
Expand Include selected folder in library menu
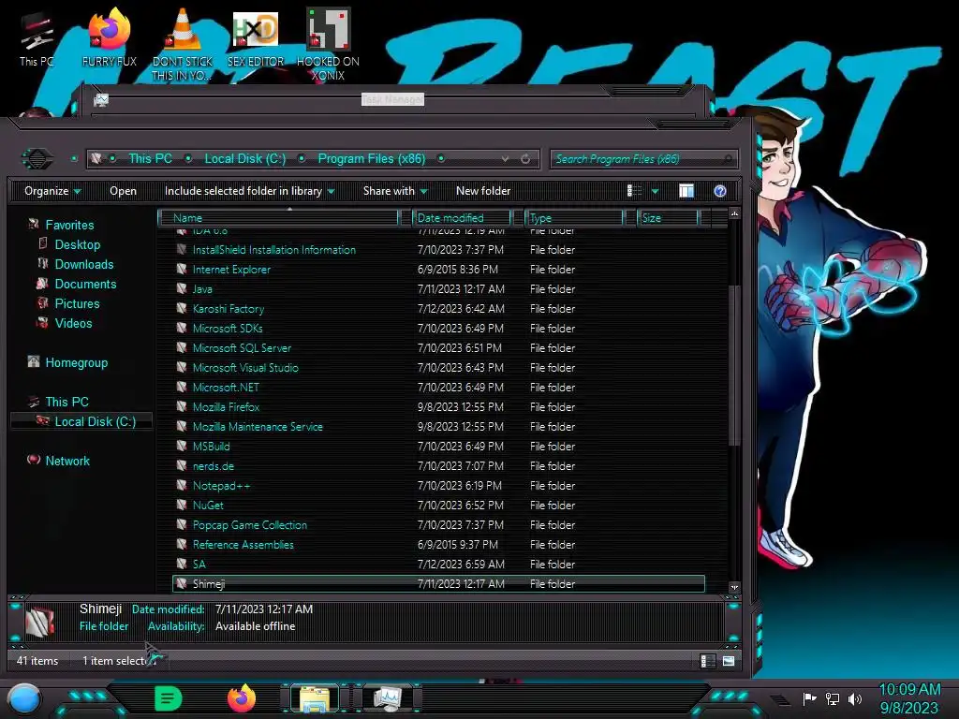tap(249, 191)
